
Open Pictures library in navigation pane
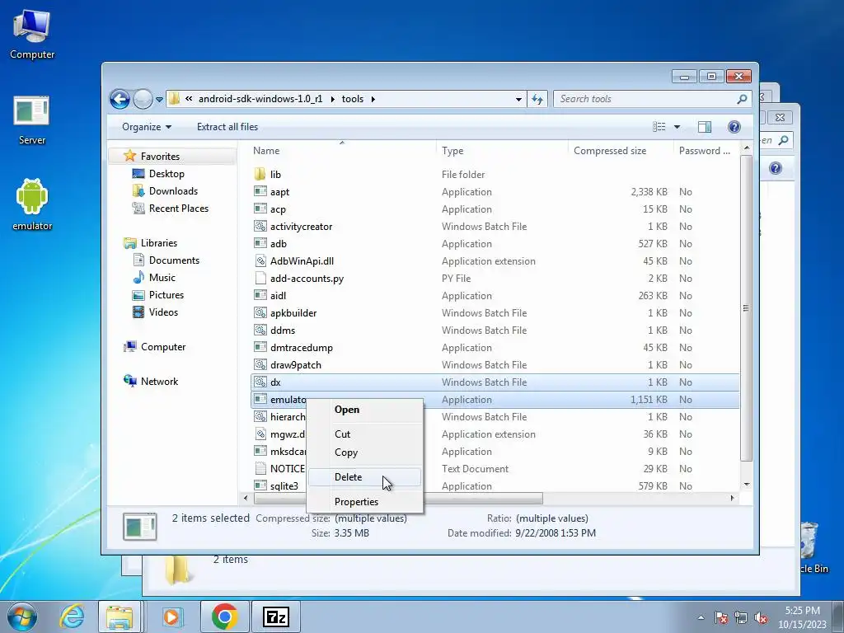pos(166,295)
